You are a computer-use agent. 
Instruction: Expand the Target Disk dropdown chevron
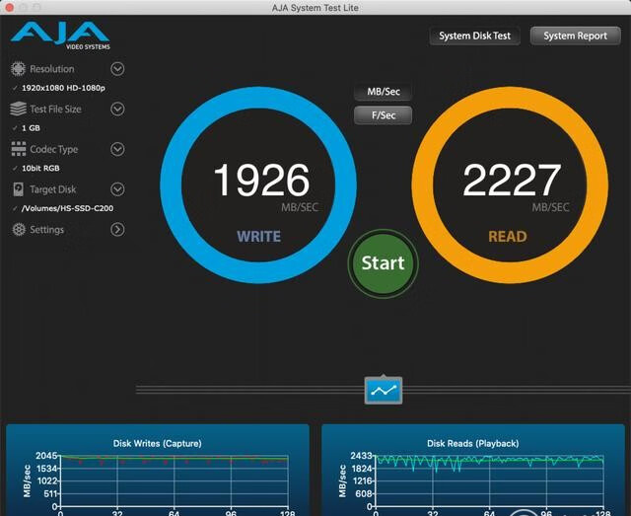pos(117,189)
